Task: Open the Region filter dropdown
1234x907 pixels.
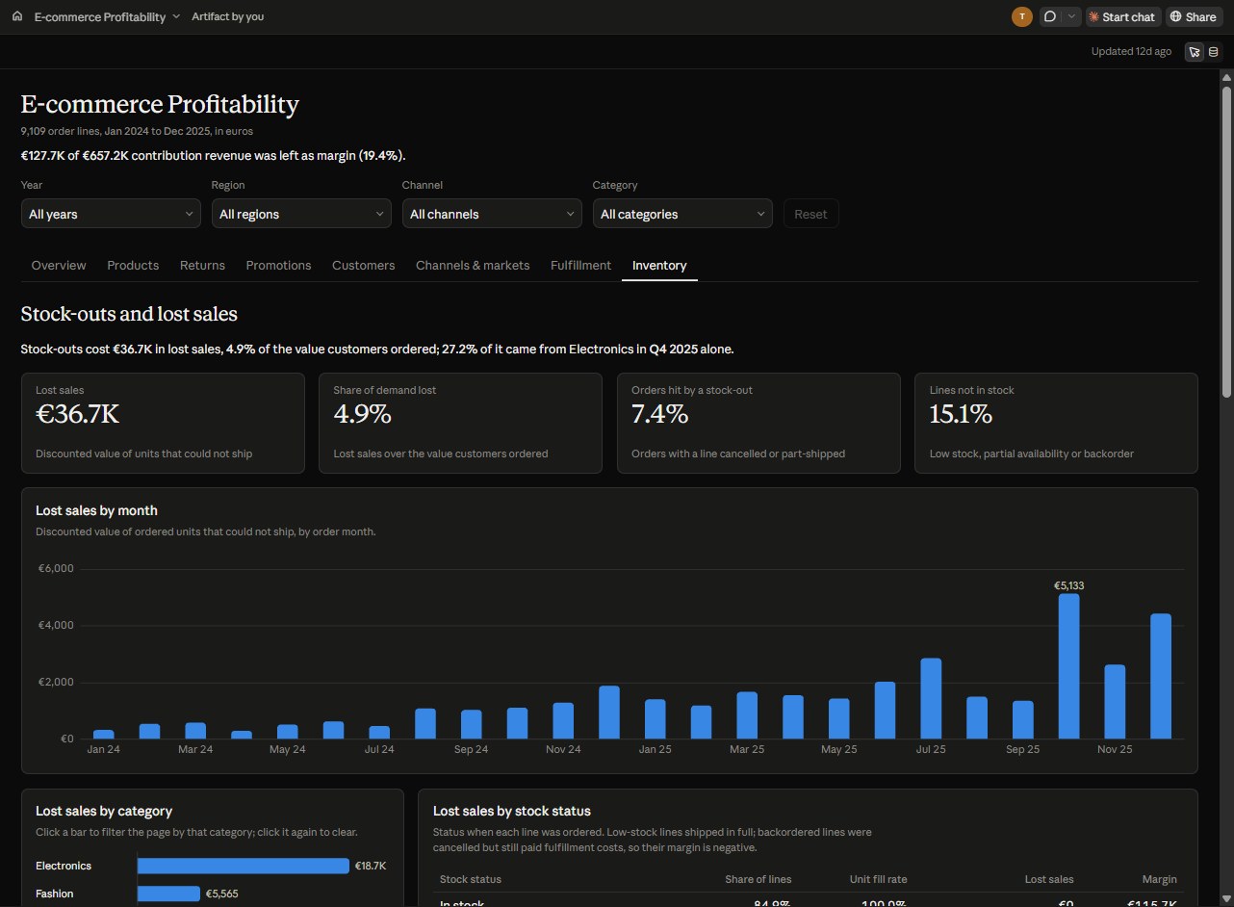Action: pos(301,214)
